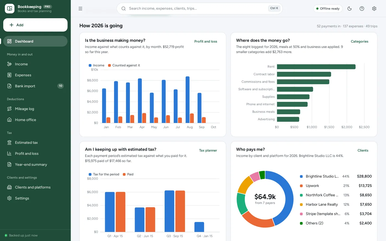Click the Harbor Lane Realty legend row
This screenshot has width=386, height=241.
[336, 204]
